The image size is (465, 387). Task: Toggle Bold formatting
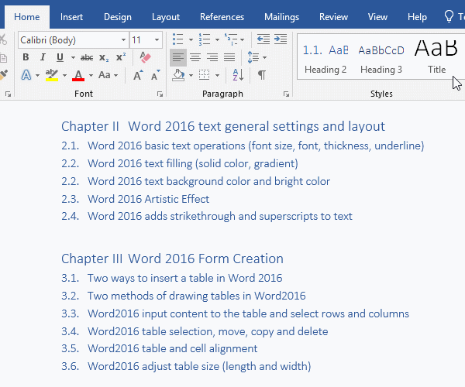[x=26, y=57]
